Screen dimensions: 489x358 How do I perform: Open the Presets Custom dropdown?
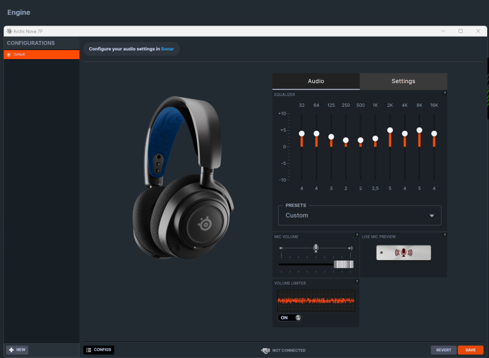click(x=359, y=215)
